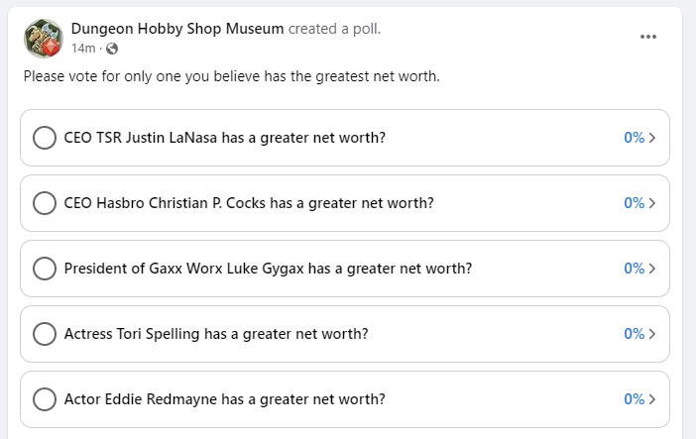Screen dimensions: 696x439
Task: Select the Tori Spelling radio button
Action: (45, 334)
